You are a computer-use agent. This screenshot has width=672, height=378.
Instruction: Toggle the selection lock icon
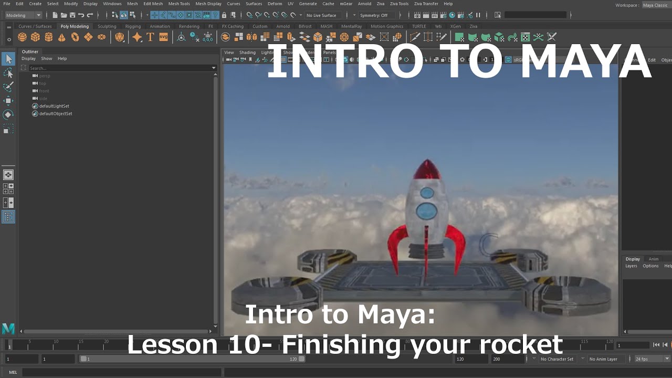(x=224, y=15)
